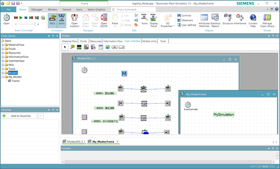Screen dimensions: 280x169
Task: Pin the Favorites panel
Action: pyautogui.click(x=53, y=110)
